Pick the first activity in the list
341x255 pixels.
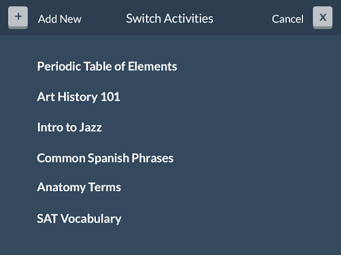107,66
